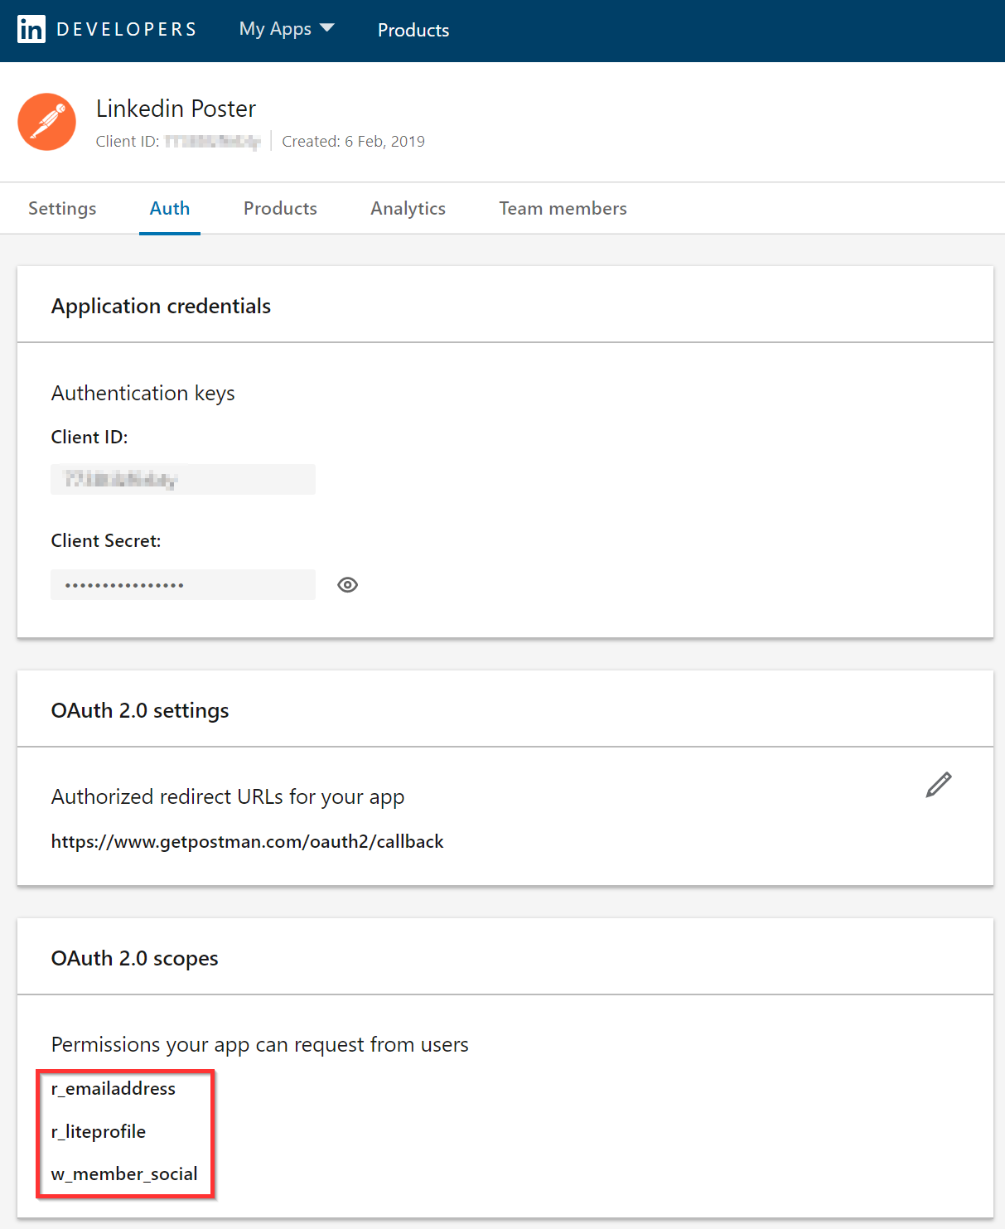
Task: Click the header Client ID label
Action: (x=128, y=142)
